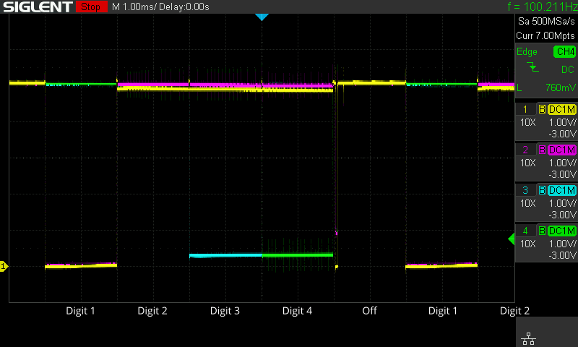Click channel 1 bandwidth limit B icon
The height and width of the screenshot is (347, 578).
pyautogui.click(x=543, y=109)
